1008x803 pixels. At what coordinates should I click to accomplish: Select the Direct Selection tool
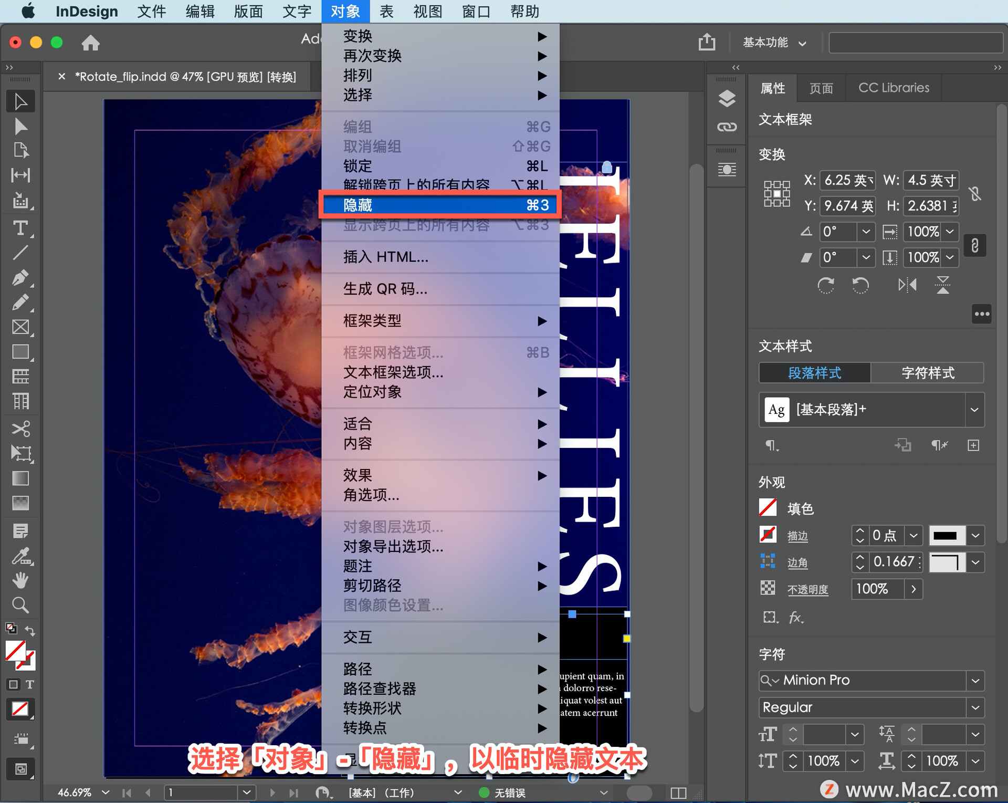20,127
